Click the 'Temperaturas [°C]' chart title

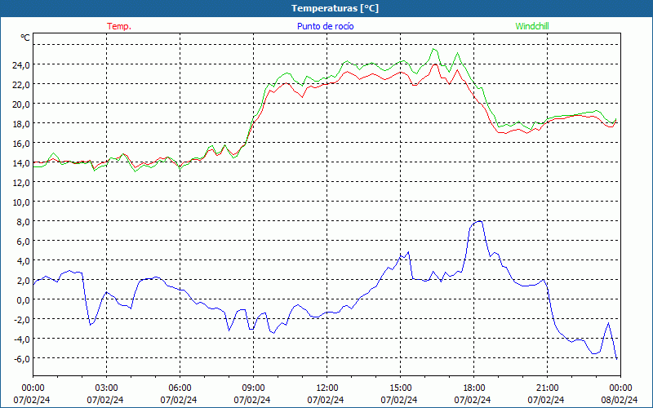point(335,8)
